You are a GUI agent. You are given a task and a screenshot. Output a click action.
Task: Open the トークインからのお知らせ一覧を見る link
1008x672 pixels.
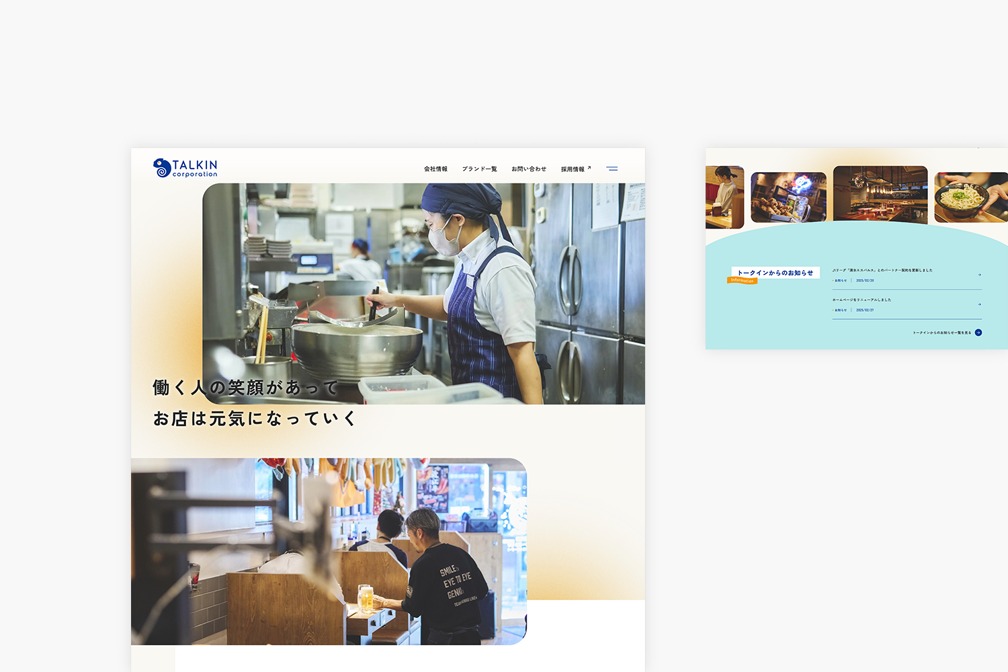941,332
